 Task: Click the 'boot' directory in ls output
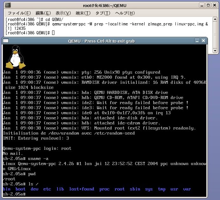20,189
